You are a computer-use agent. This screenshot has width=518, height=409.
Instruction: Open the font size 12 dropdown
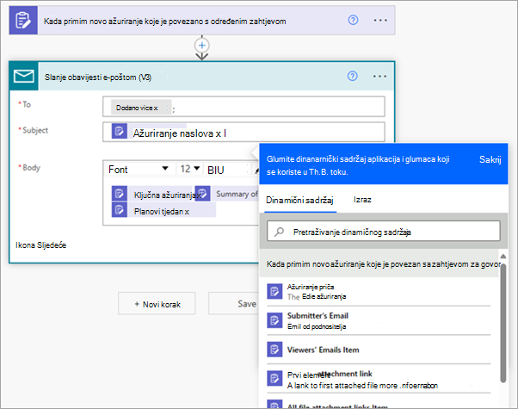tap(189, 169)
